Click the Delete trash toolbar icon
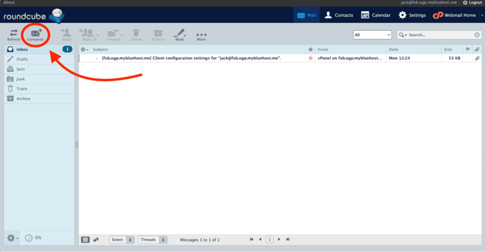485x252 pixels. (x=136, y=35)
